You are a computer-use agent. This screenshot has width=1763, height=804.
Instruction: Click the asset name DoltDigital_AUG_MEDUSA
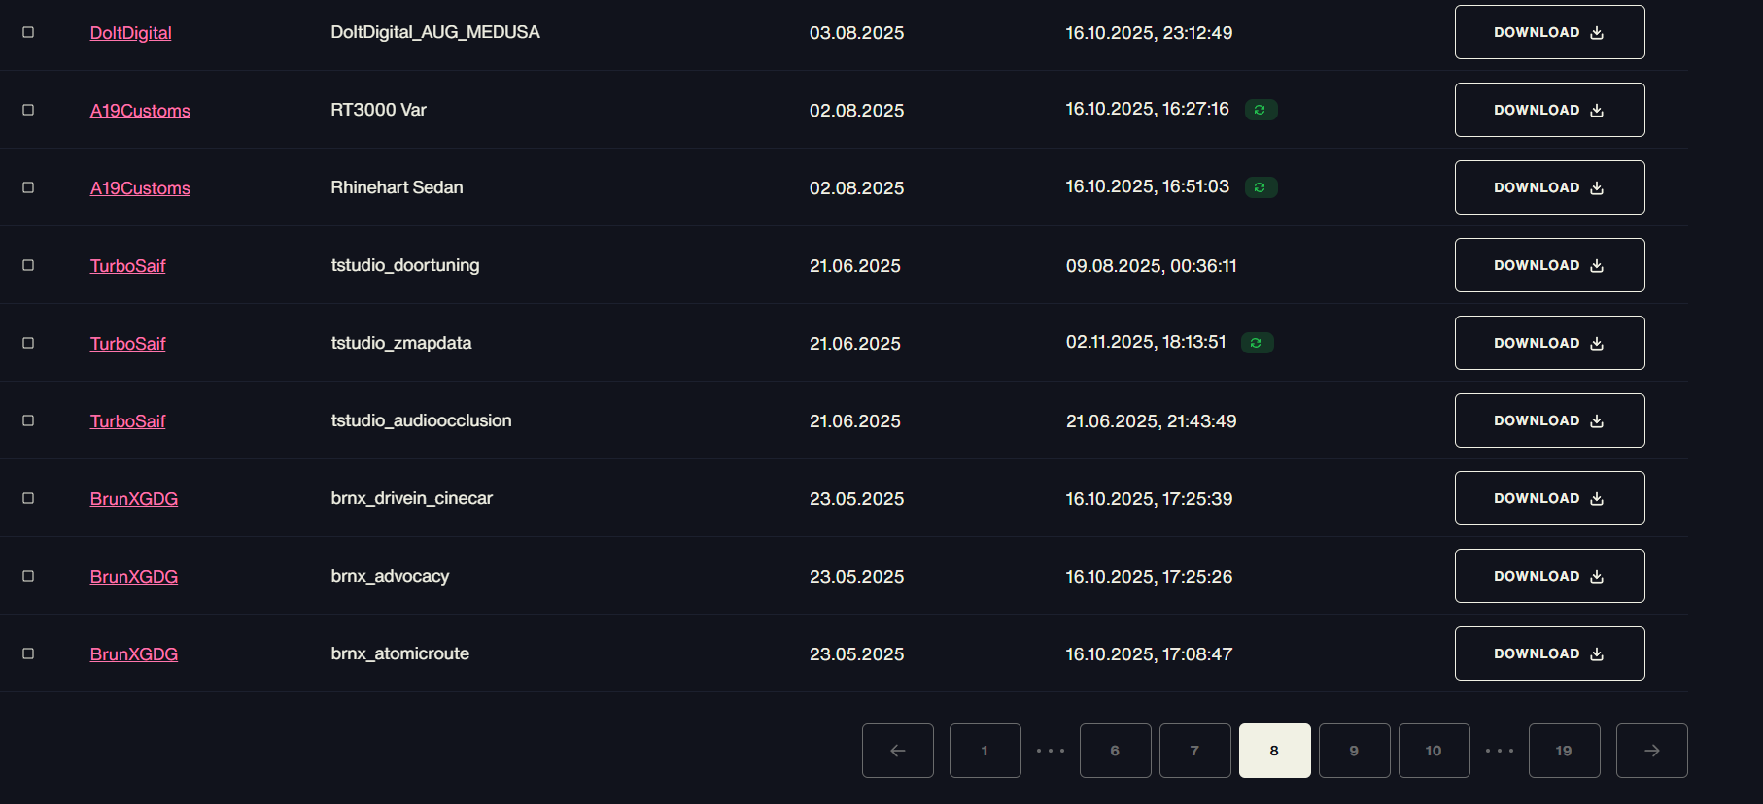tap(435, 32)
